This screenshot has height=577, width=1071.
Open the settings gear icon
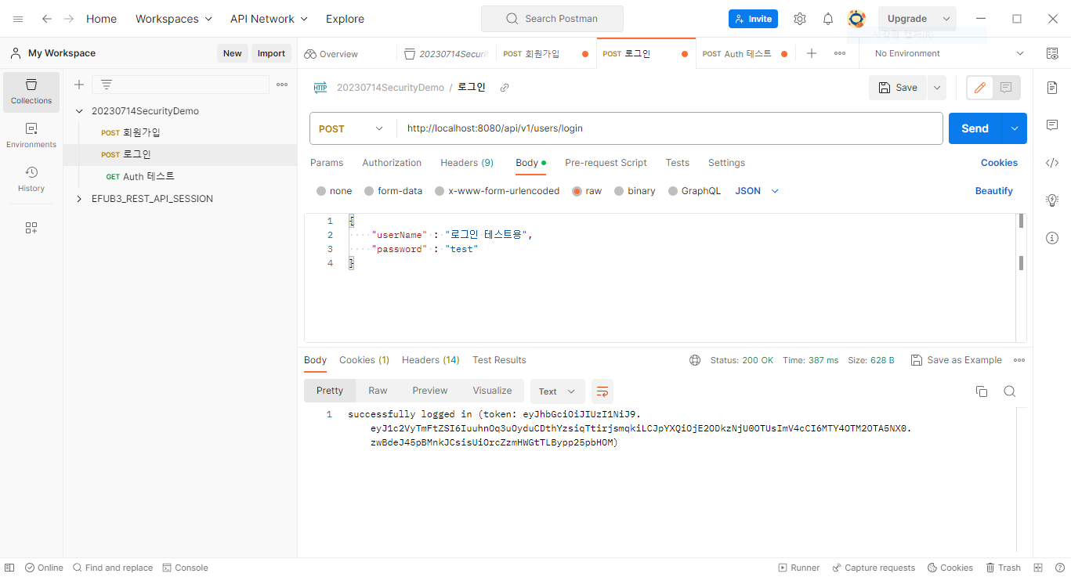(x=800, y=19)
